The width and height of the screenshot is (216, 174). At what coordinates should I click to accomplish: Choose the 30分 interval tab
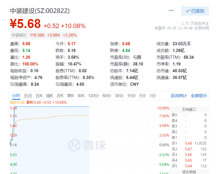click(x=119, y=96)
